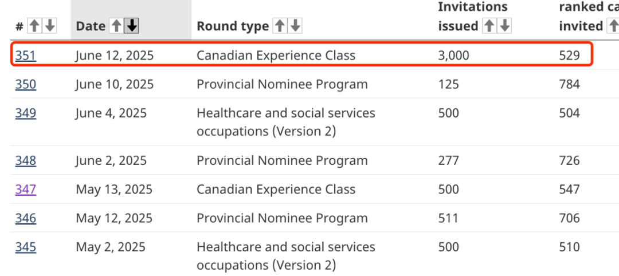619x276 pixels.
Task: Click the Date column header
Action: pyautogui.click(x=91, y=26)
